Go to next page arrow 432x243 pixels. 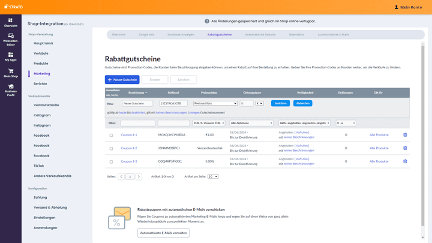click(139, 176)
